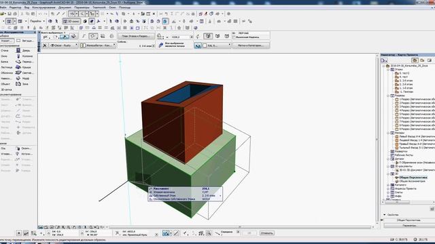Click the Отменить button in bottom bar
This screenshot has width=435, height=244.
267,233
